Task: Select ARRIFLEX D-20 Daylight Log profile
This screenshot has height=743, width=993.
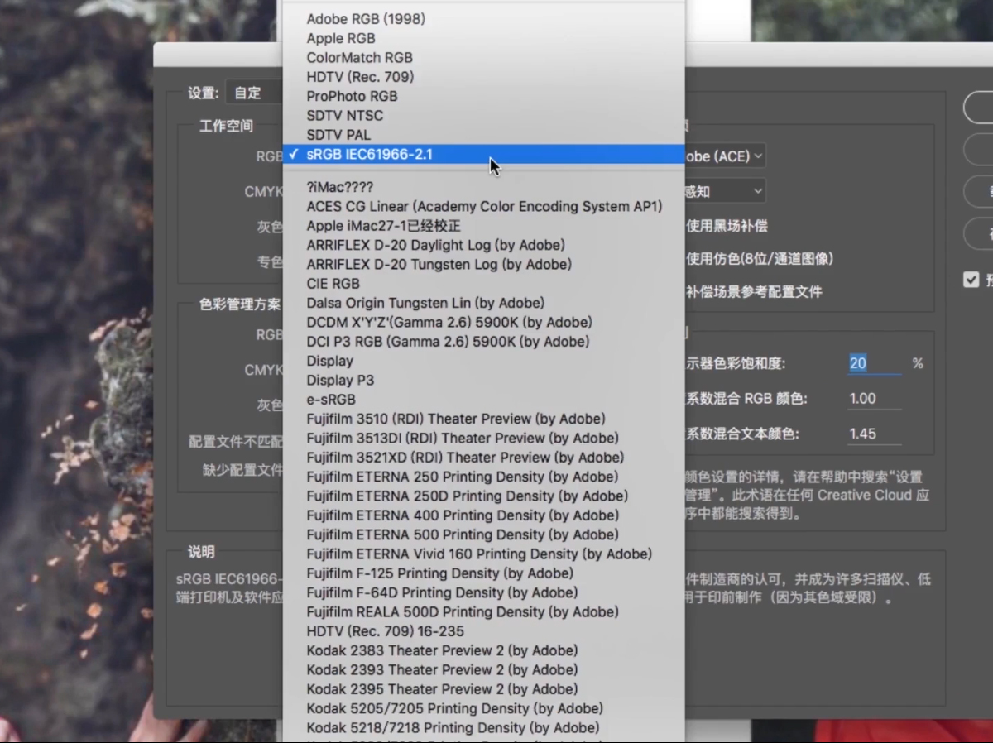Action: 435,245
